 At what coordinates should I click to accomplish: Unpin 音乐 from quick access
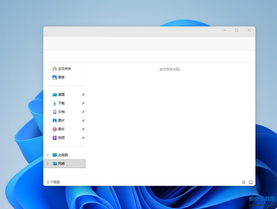click(x=83, y=129)
